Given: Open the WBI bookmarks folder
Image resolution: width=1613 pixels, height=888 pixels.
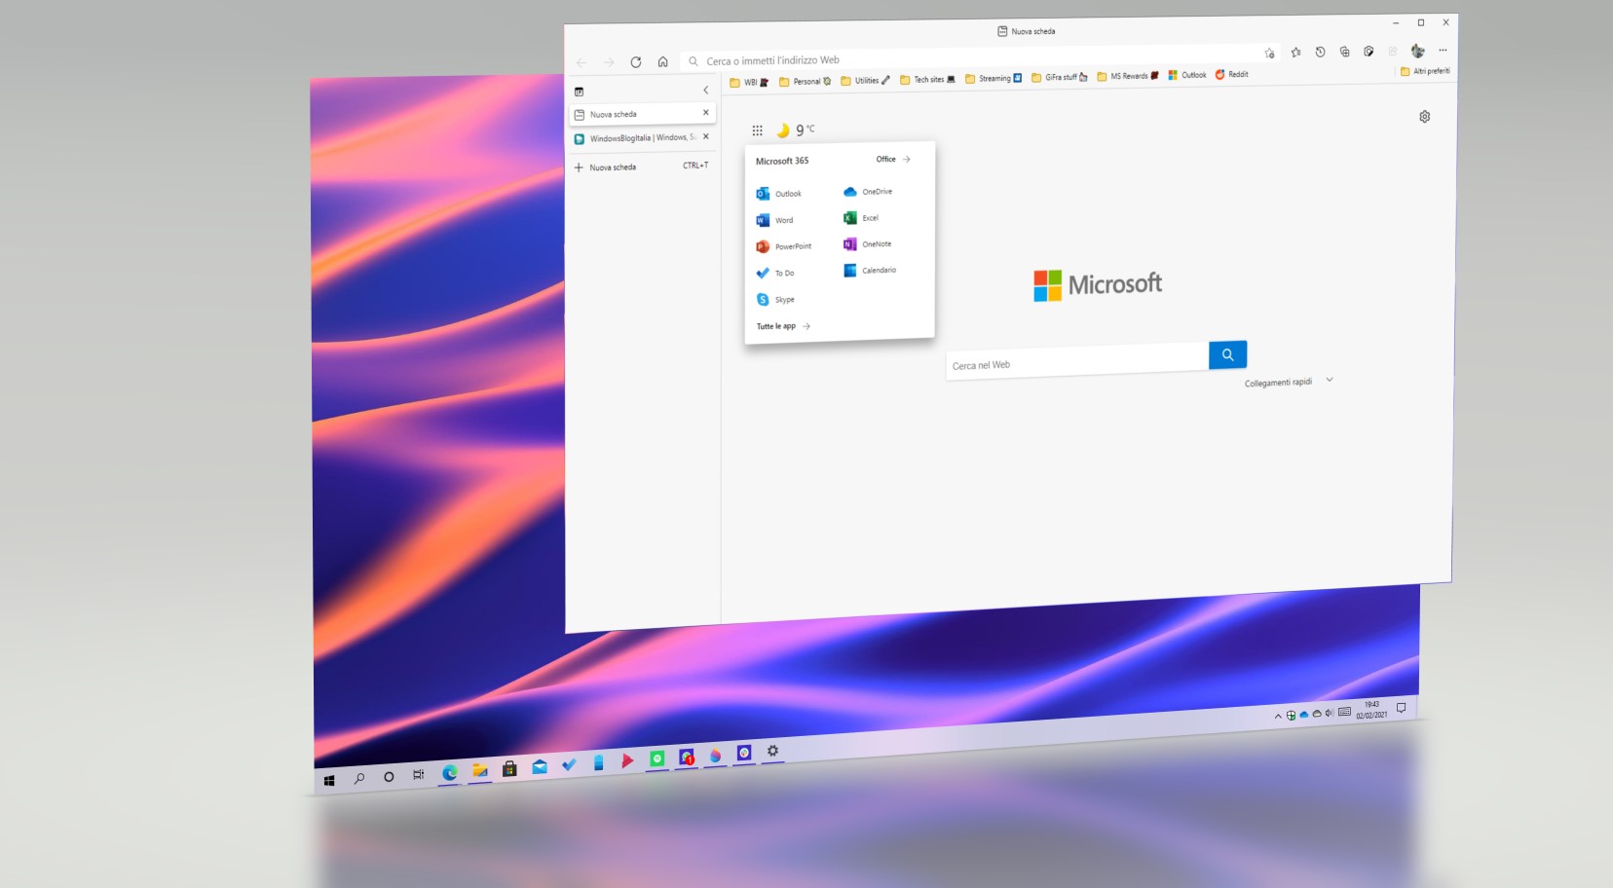Looking at the screenshot, I should click(749, 83).
